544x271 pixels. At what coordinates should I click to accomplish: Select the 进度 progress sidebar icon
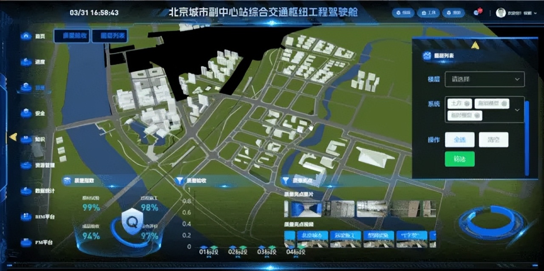pos(26,62)
